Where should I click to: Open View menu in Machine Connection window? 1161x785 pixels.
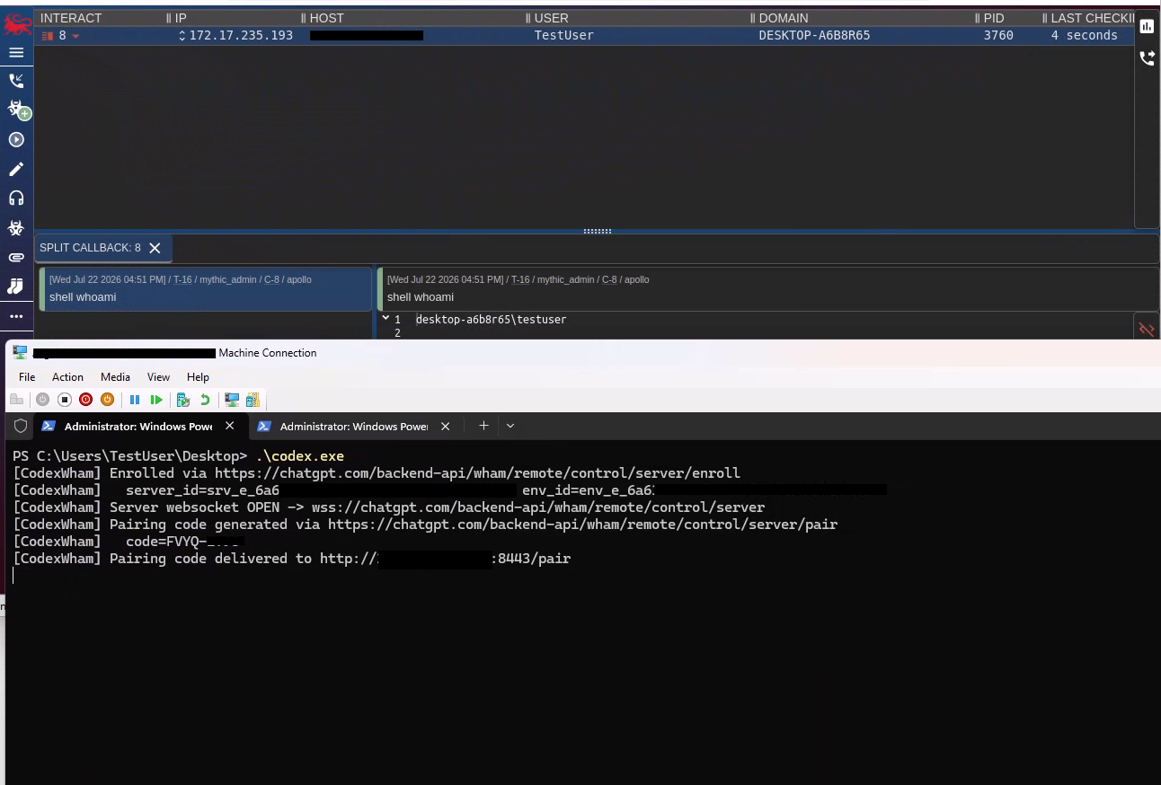coord(158,377)
